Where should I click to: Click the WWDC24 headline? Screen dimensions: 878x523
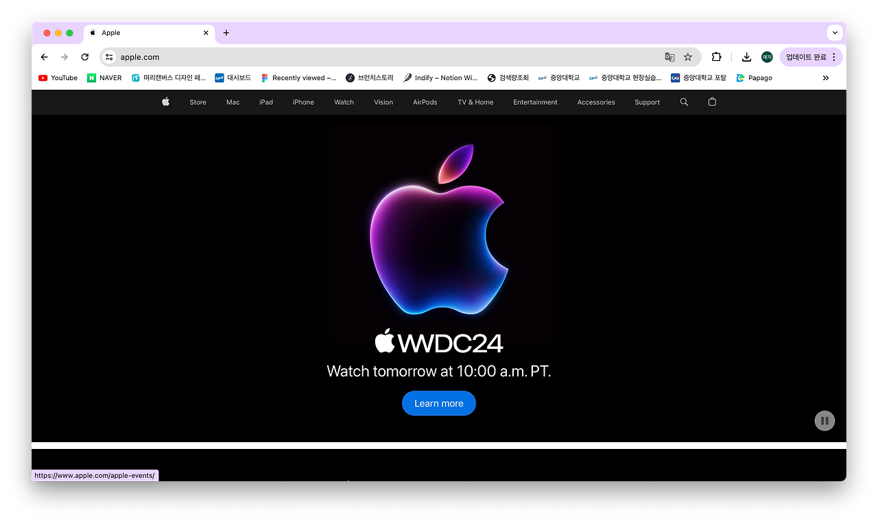click(439, 341)
